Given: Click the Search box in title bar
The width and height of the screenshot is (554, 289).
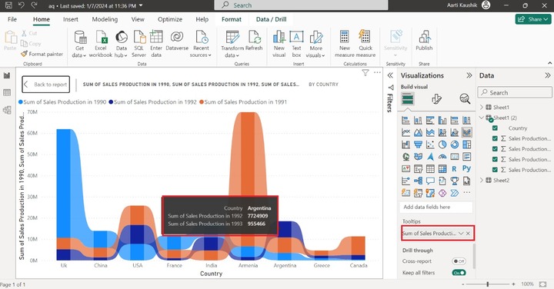Looking at the screenshot, I should coord(301,5).
